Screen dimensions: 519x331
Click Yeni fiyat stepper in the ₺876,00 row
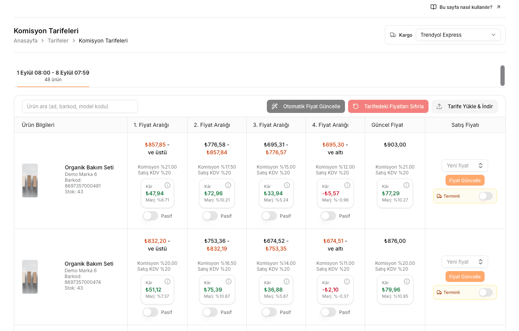tap(481, 262)
